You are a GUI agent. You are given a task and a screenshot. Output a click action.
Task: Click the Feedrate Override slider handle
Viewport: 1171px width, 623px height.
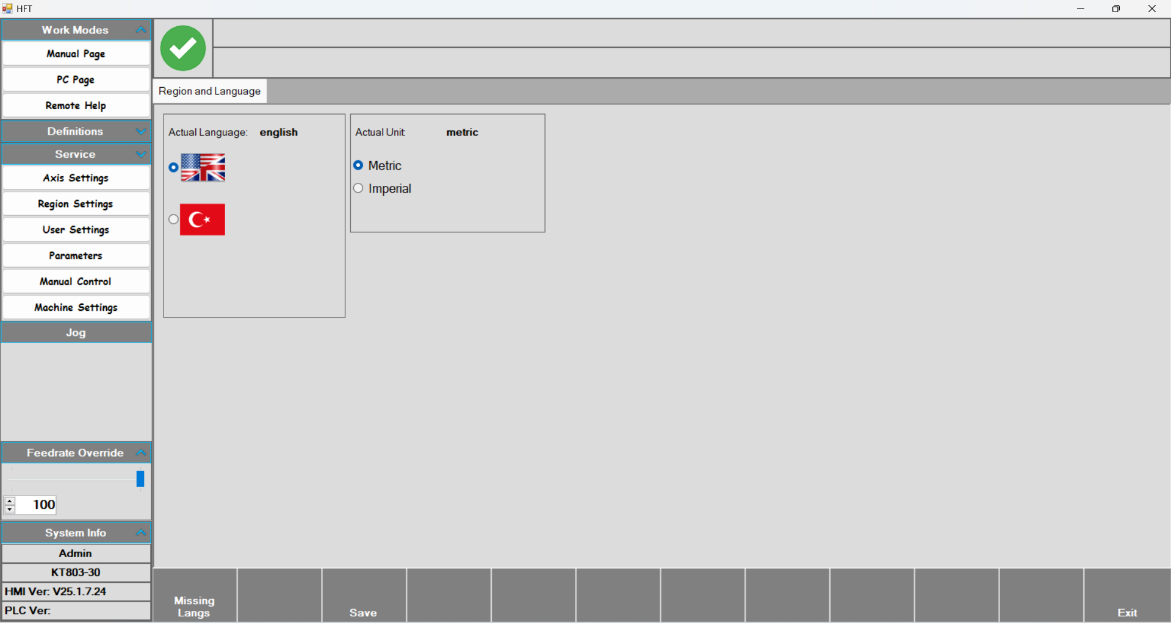point(140,479)
